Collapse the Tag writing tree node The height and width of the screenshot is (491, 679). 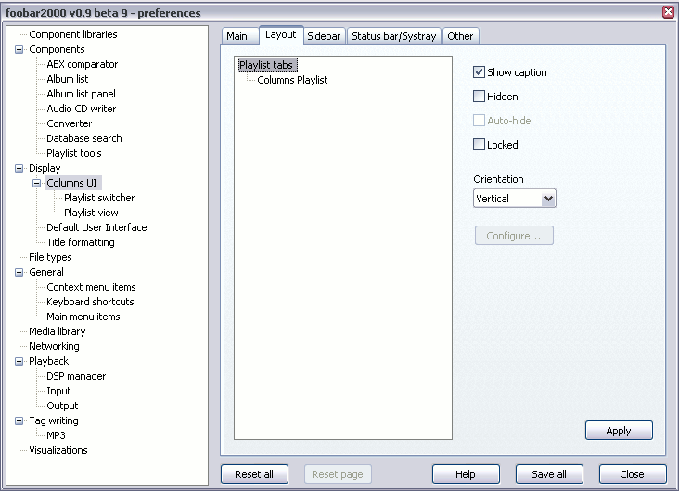click(x=19, y=420)
